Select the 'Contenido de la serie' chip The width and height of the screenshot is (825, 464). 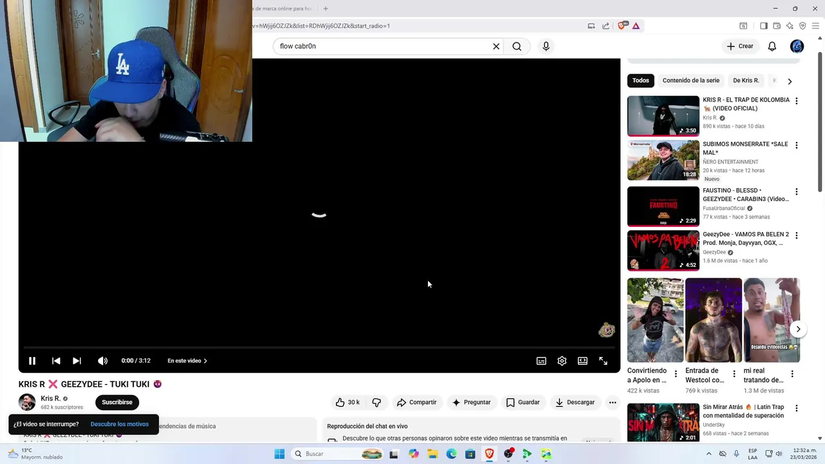(691, 81)
